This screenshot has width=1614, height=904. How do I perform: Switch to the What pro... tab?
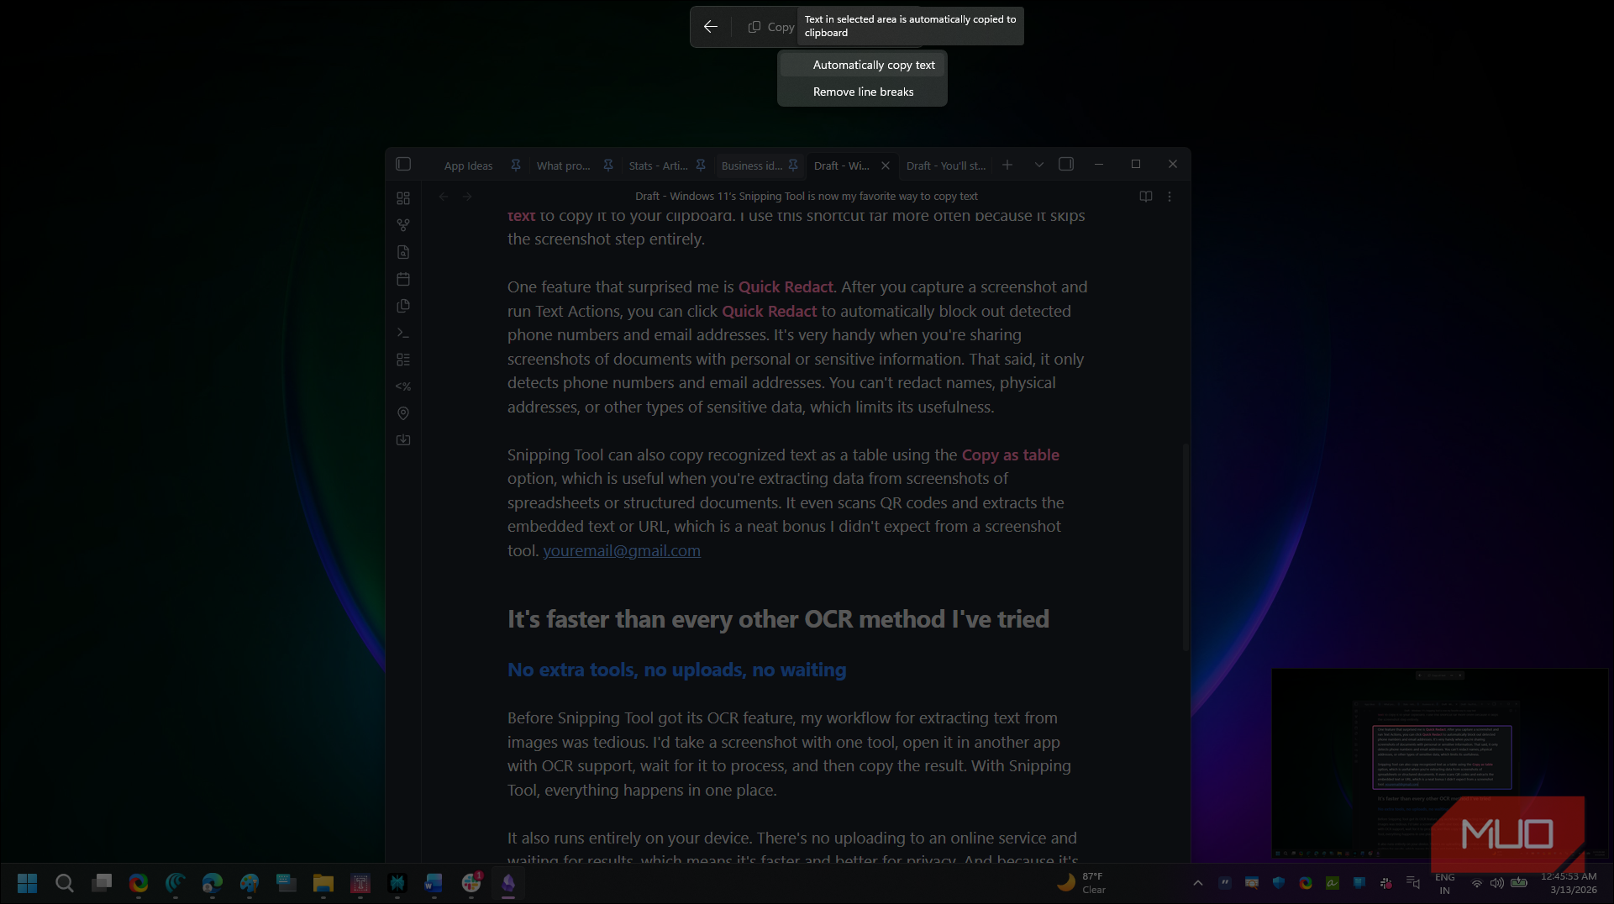564,166
